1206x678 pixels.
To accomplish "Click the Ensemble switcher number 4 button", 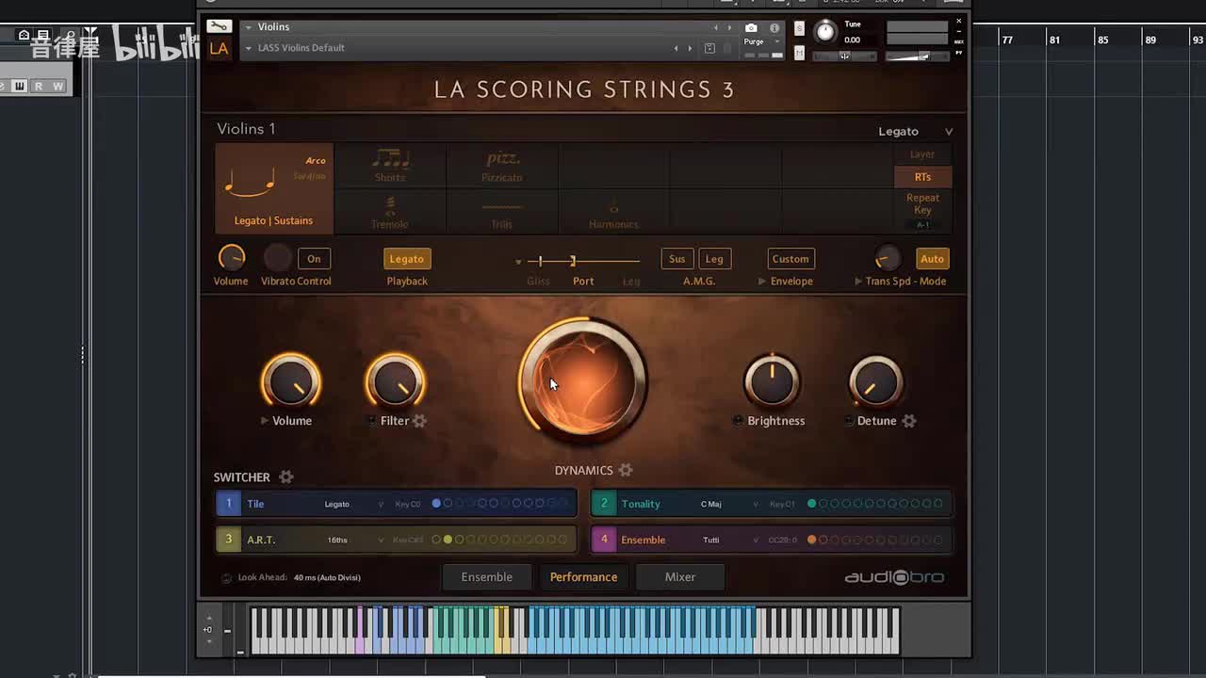I will tap(604, 540).
